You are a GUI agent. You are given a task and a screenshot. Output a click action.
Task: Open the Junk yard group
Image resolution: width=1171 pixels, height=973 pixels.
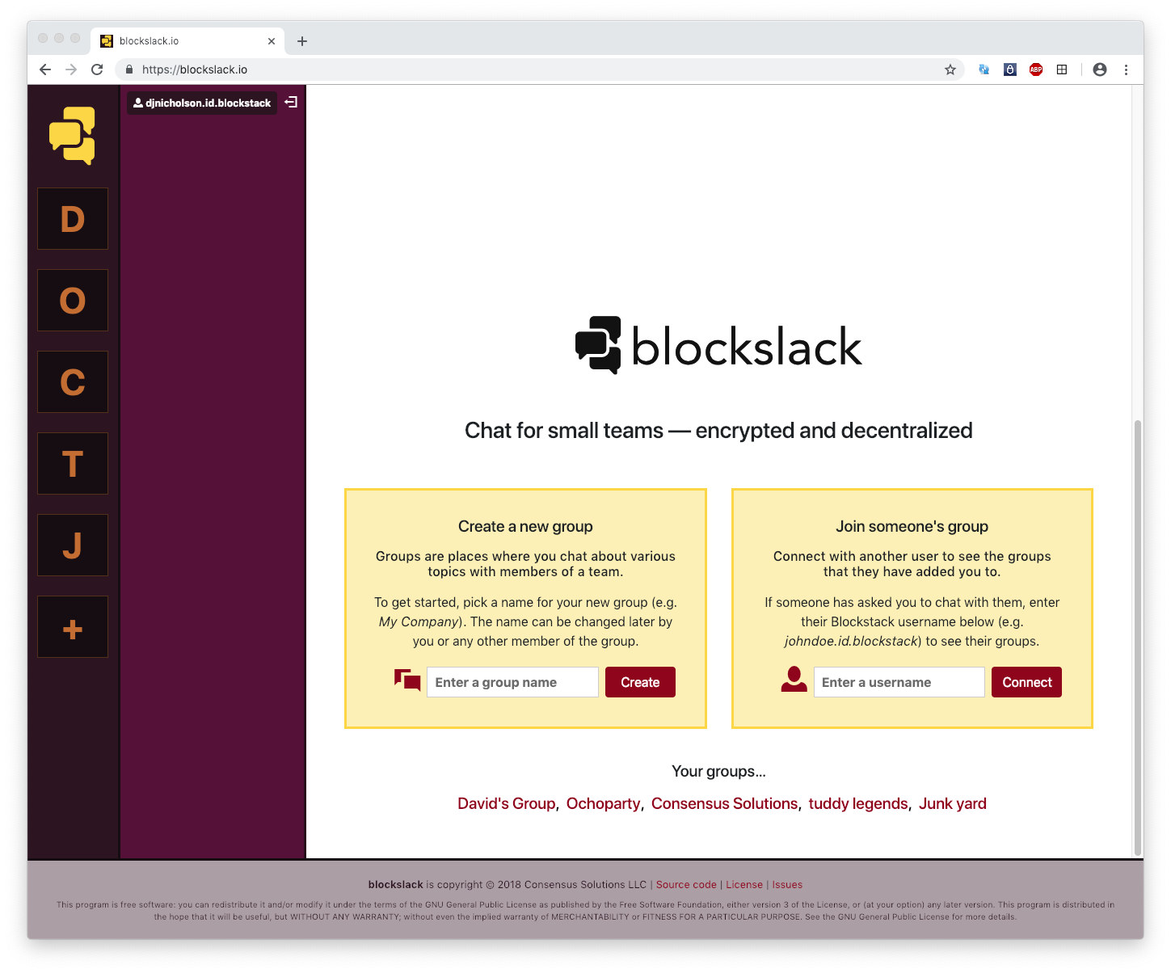953,803
